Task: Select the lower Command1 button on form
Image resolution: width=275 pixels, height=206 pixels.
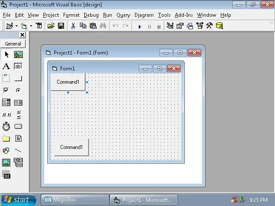Action: coord(71,147)
